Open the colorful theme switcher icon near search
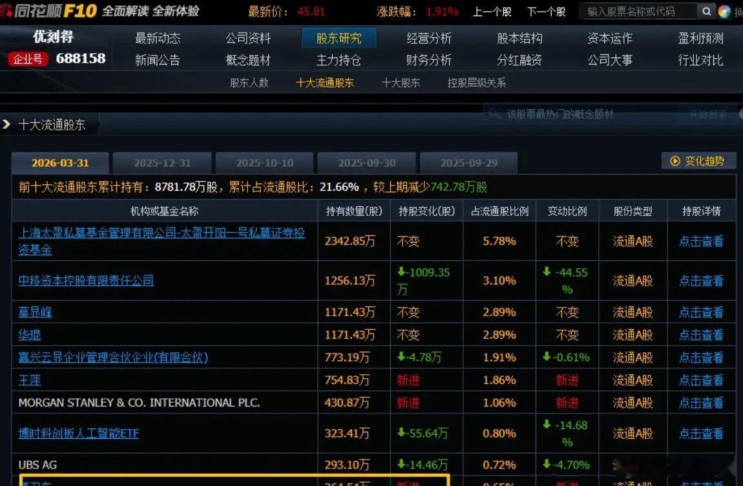Image resolution: width=743 pixels, height=486 pixels. (x=725, y=12)
